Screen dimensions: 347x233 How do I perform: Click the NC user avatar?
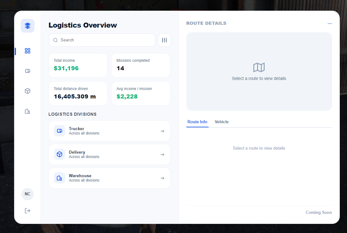coord(28,194)
